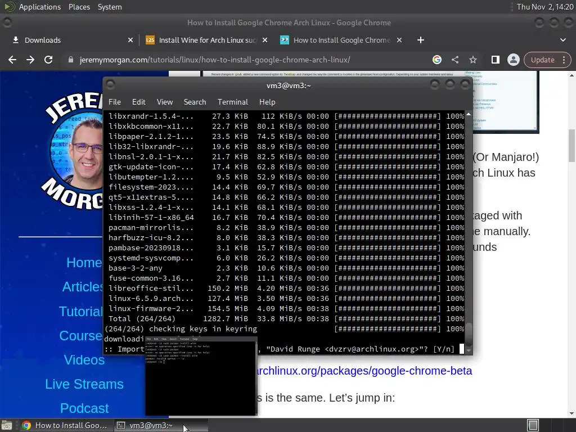Image resolution: width=576 pixels, height=432 pixels.
Task: Click the address bar URL field
Action: pos(215,60)
